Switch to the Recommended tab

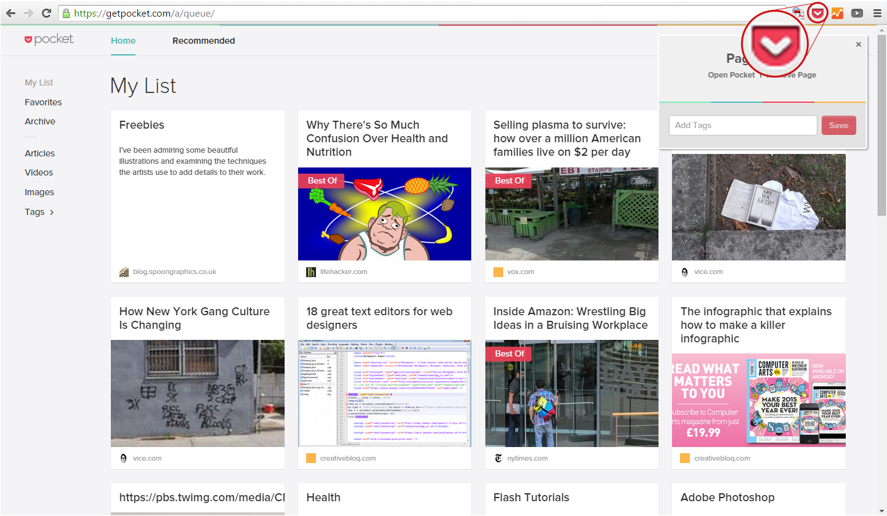pyautogui.click(x=203, y=41)
